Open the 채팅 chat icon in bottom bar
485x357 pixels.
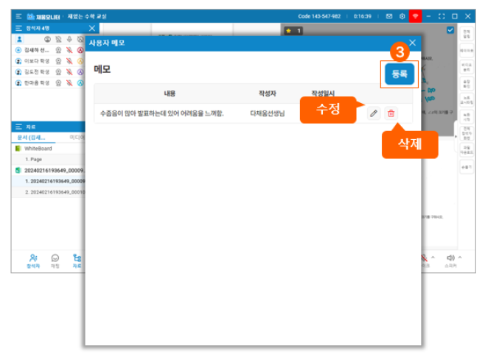[x=55, y=258]
